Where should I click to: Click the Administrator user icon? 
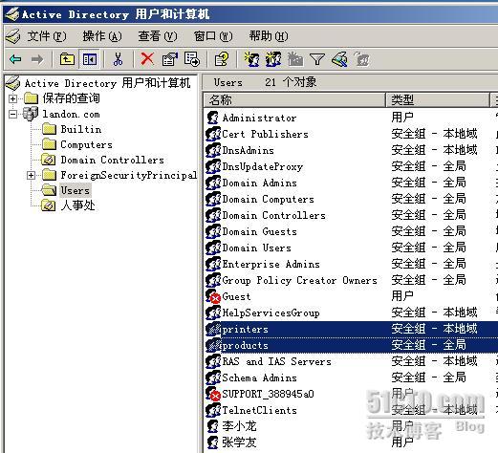pos(213,118)
